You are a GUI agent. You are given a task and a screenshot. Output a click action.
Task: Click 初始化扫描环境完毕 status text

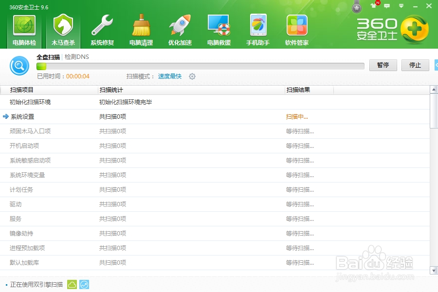[126, 102]
